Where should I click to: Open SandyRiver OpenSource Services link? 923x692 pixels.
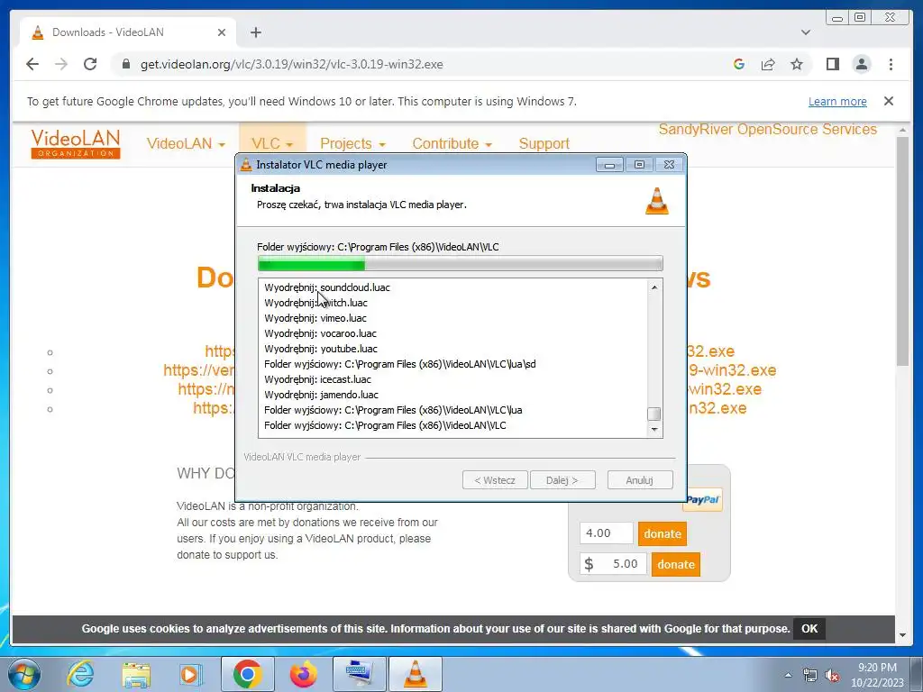[767, 130]
